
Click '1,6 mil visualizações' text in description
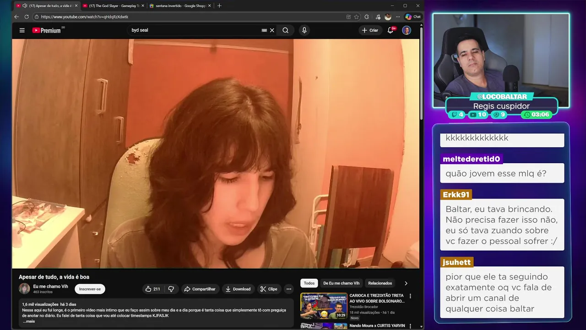click(40, 304)
